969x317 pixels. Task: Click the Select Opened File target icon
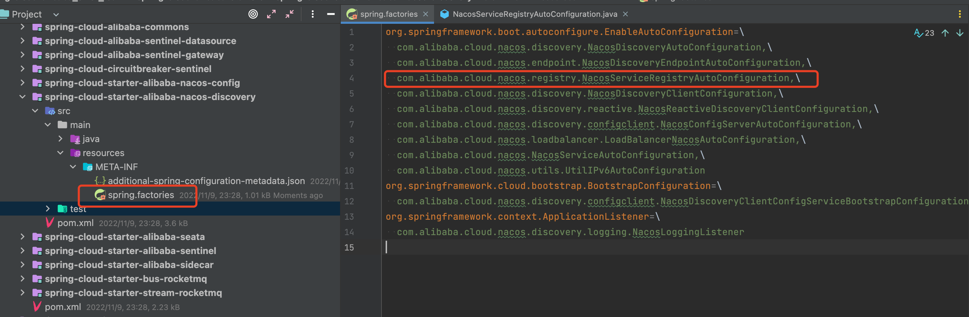(x=253, y=14)
